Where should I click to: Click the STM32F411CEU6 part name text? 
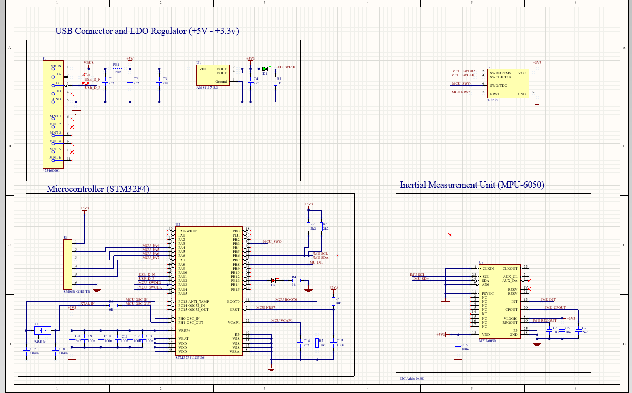(x=190, y=358)
